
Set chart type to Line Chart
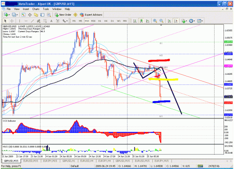[x=148, y=21]
